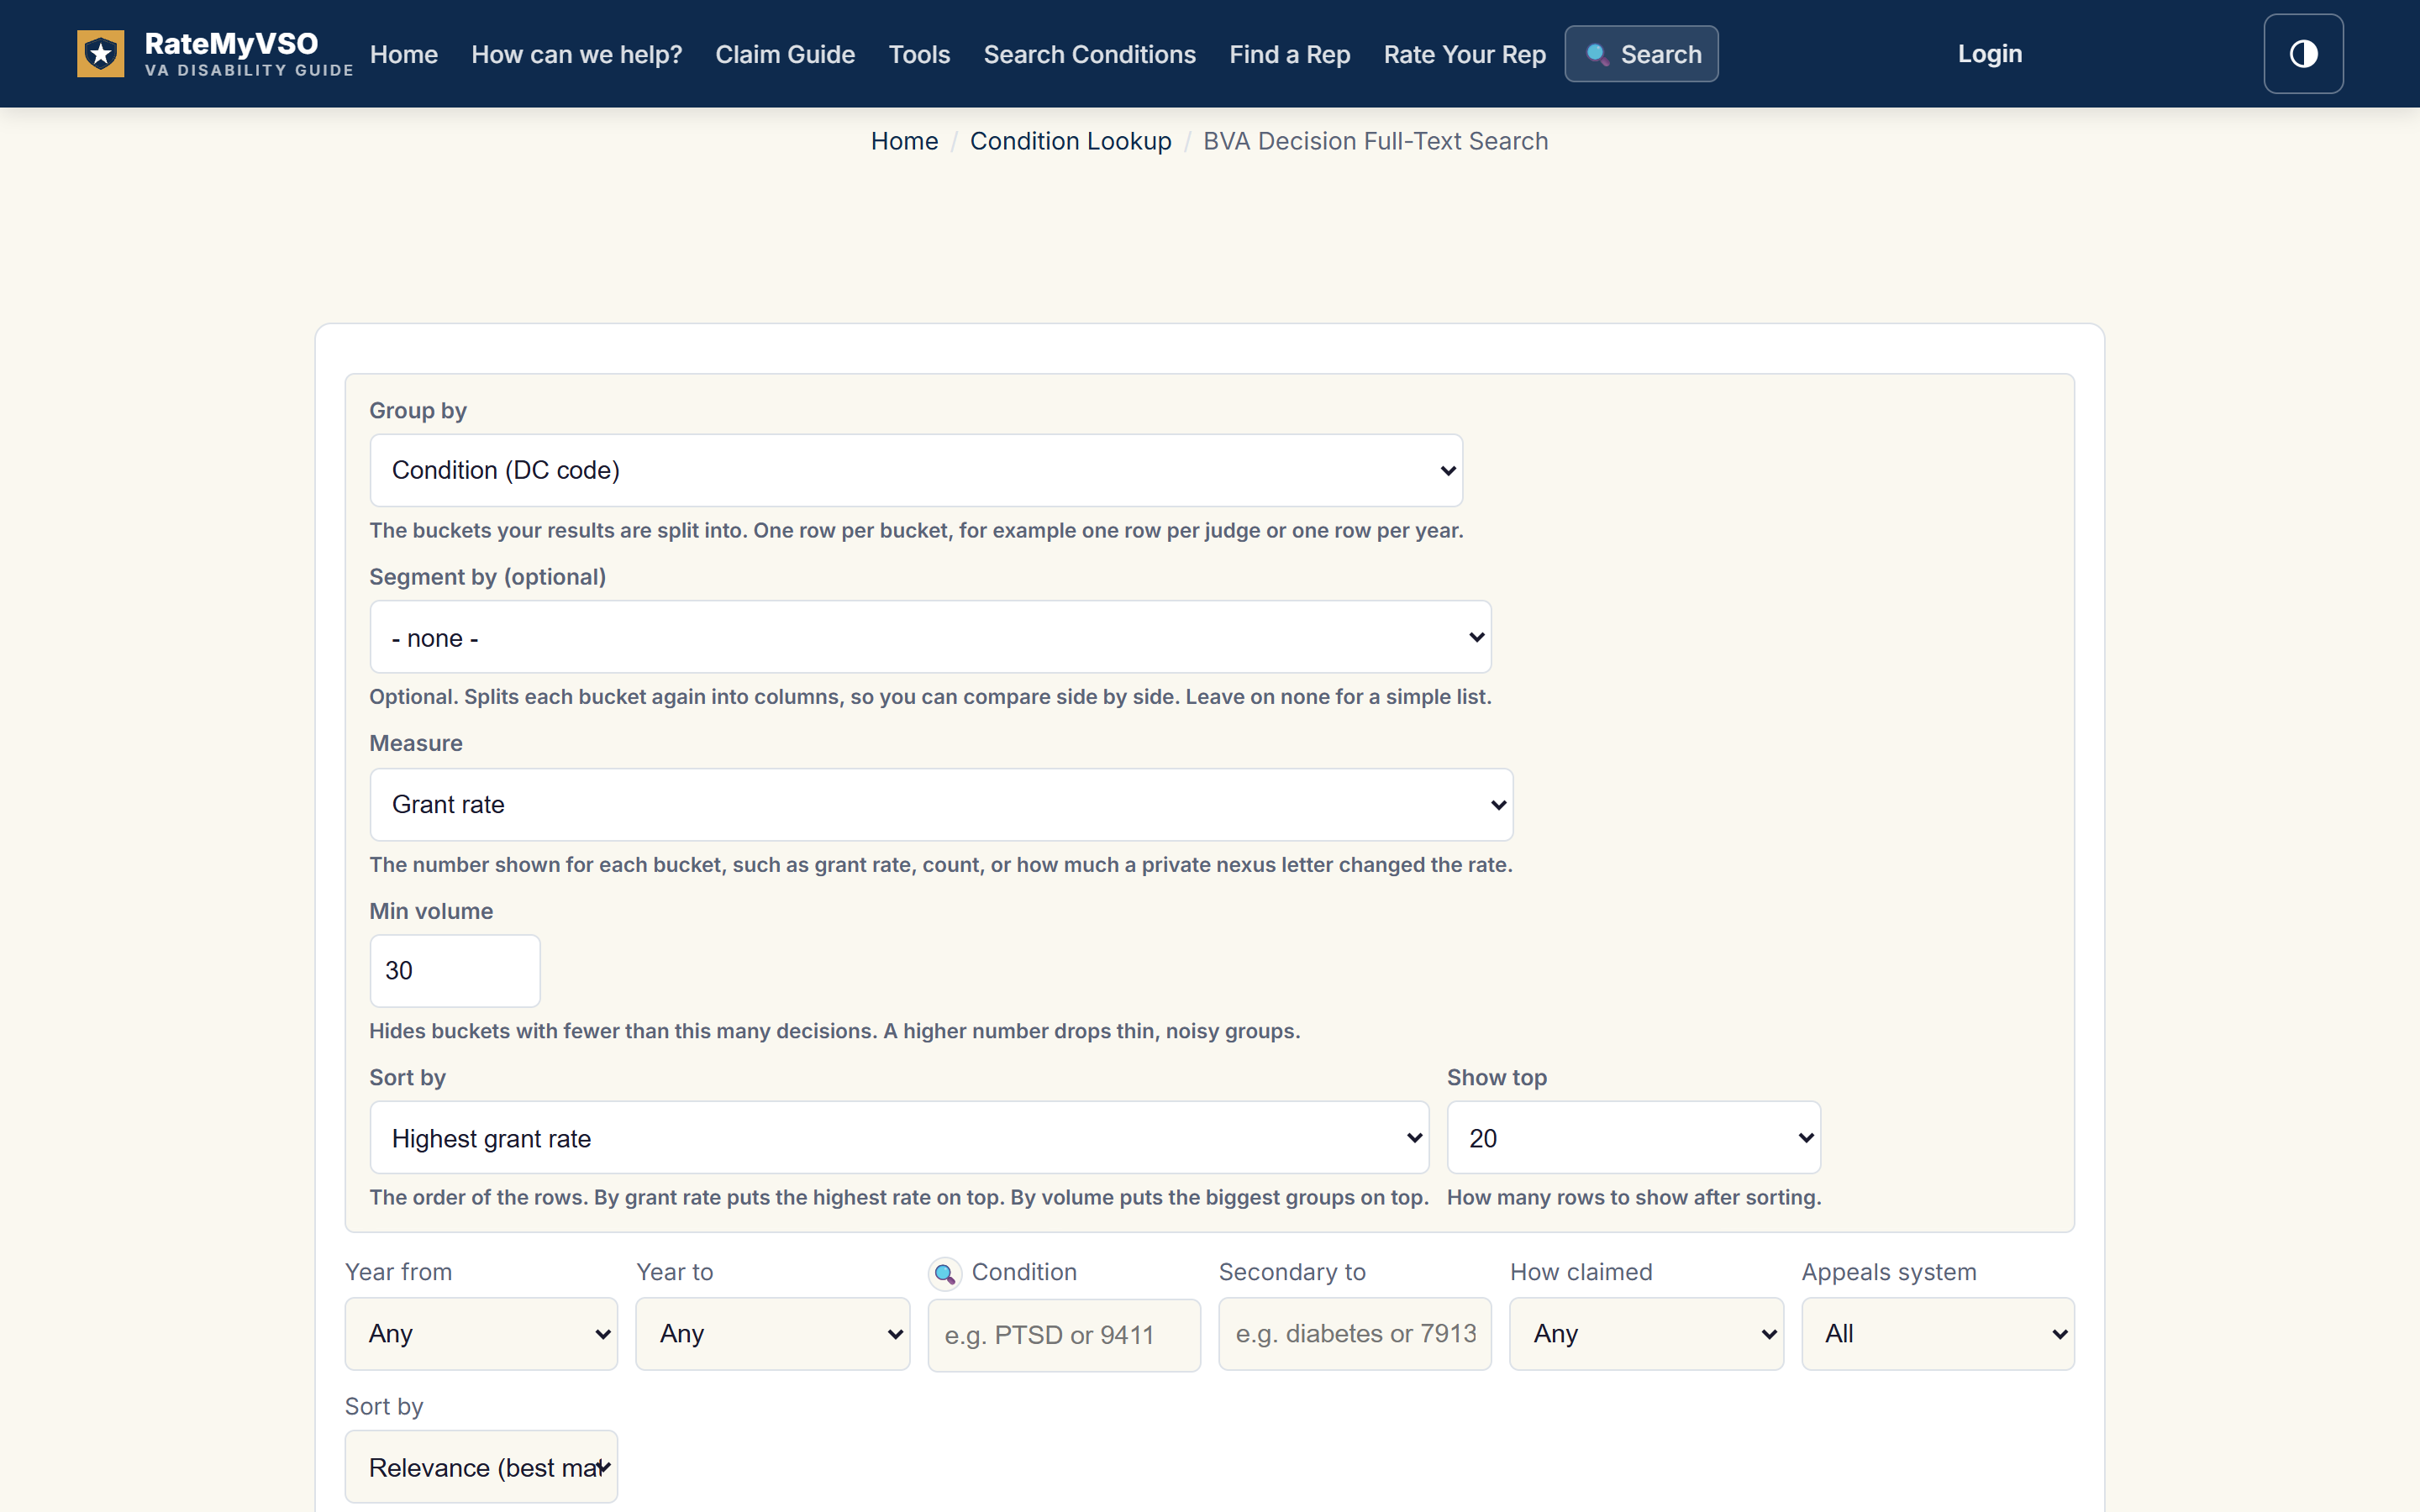Open Rate Your Rep nav item
Viewport: 2420px width, 1512px height.
(1464, 54)
